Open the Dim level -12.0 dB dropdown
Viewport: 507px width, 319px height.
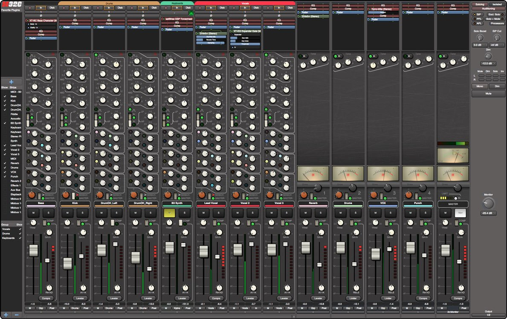pos(488,64)
